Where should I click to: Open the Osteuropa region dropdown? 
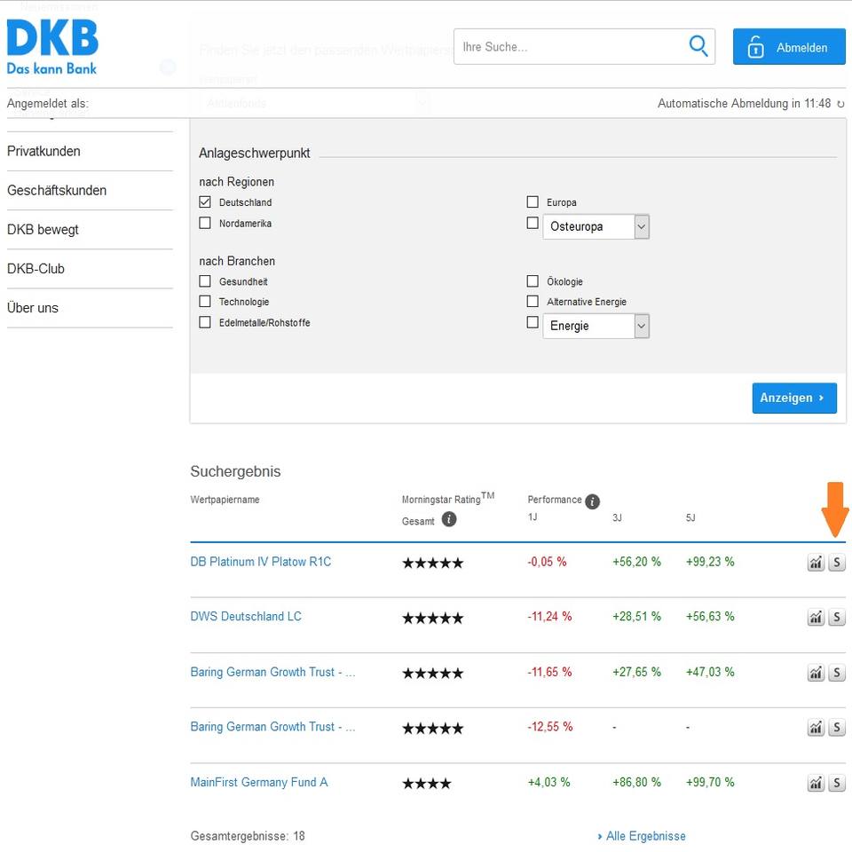(x=596, y=226)
